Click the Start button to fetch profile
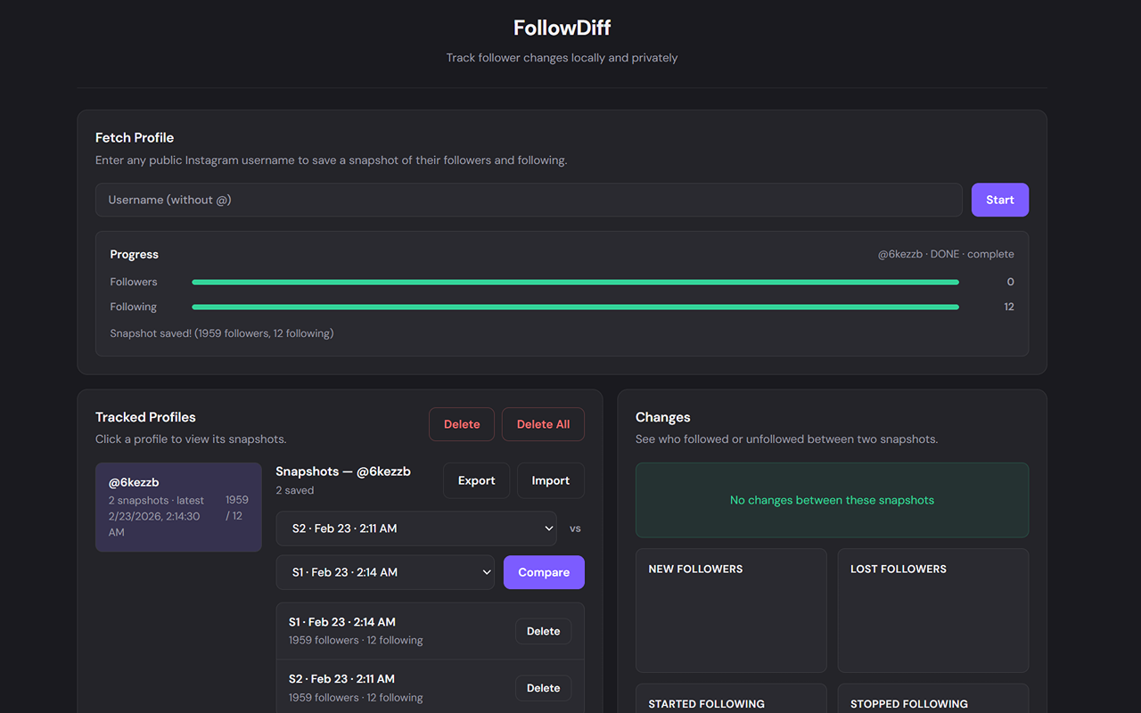 pos(999,200)
